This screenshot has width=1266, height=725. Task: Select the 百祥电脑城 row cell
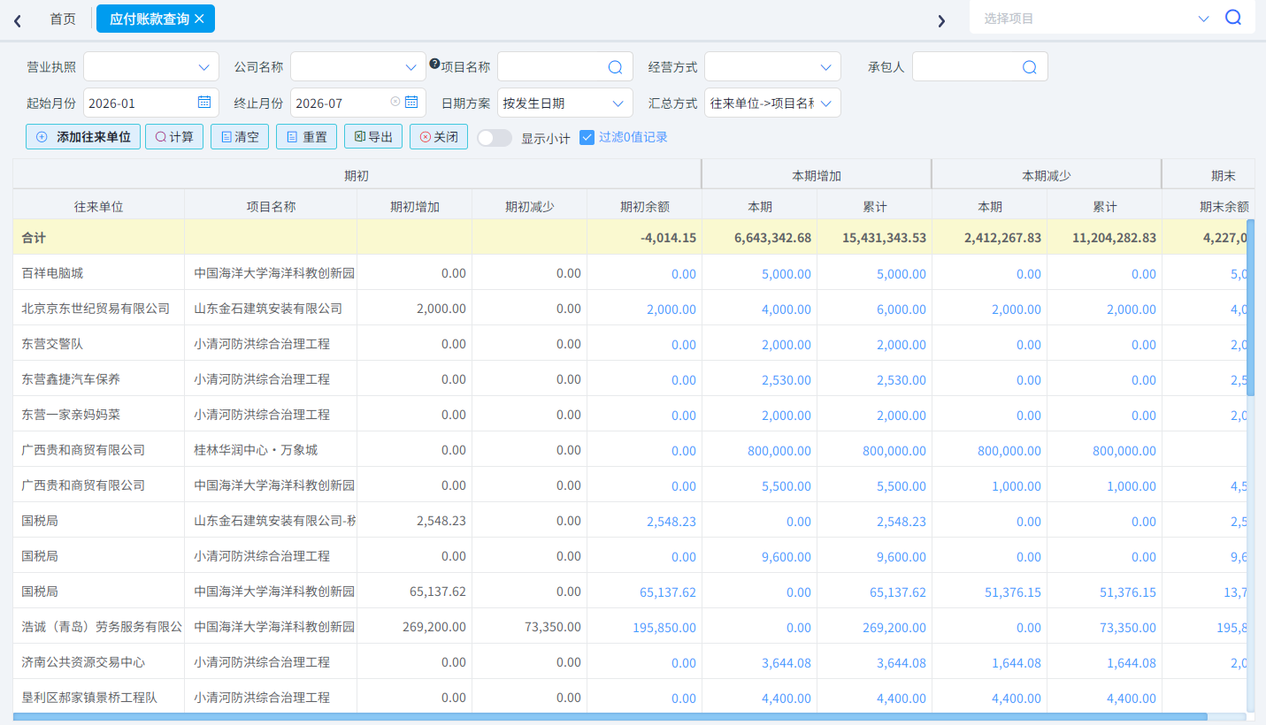click(98, 273)
